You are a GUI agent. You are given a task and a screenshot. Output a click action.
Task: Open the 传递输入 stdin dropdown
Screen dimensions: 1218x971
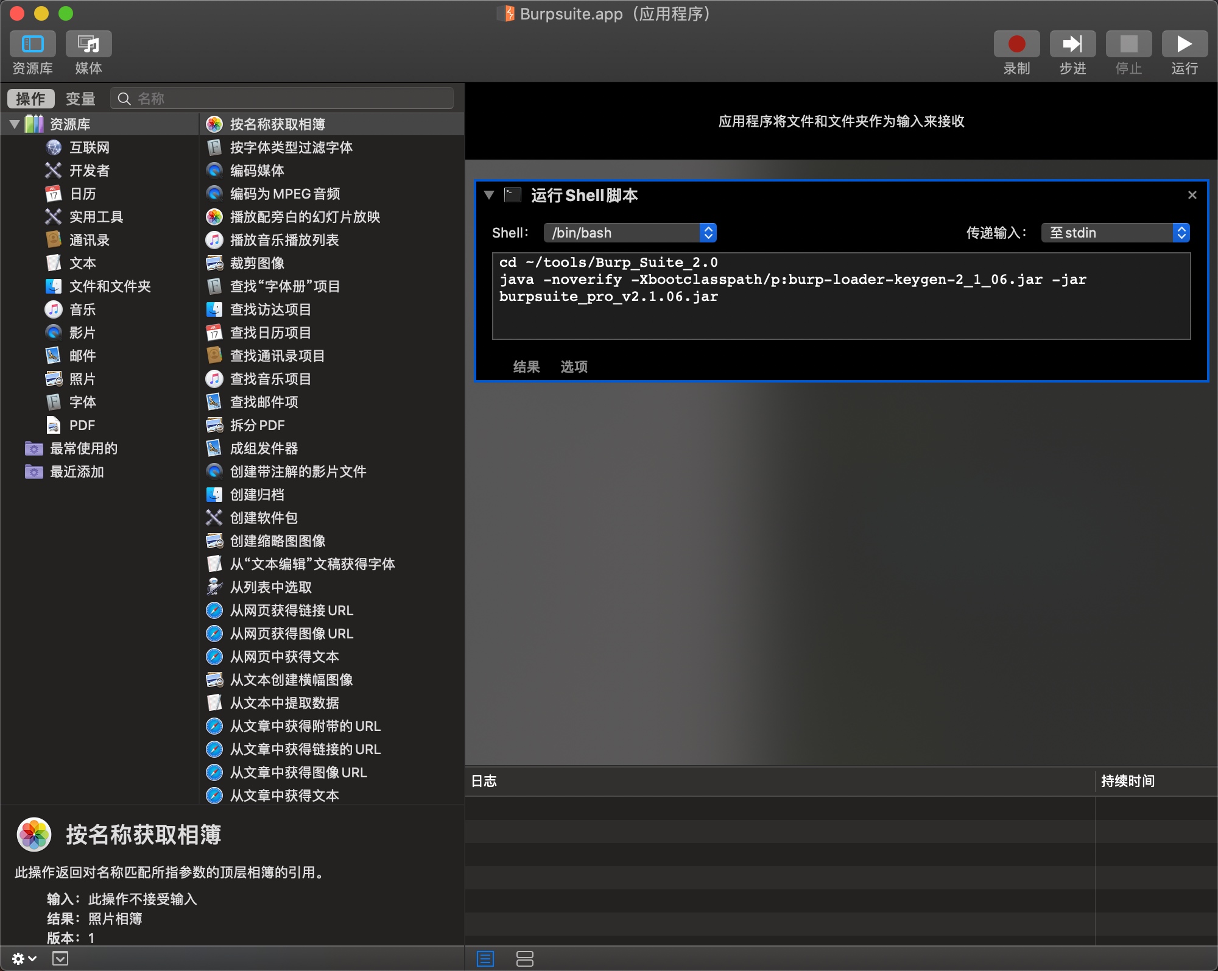(x=1115, y=233)
